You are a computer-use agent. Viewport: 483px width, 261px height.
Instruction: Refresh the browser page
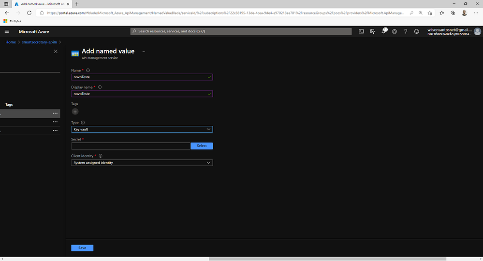(29, 13)
